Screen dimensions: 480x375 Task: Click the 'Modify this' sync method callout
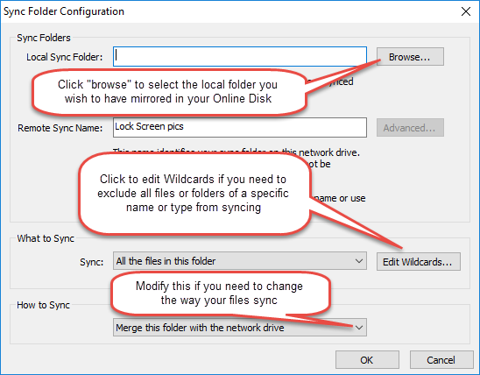point(220,294)
